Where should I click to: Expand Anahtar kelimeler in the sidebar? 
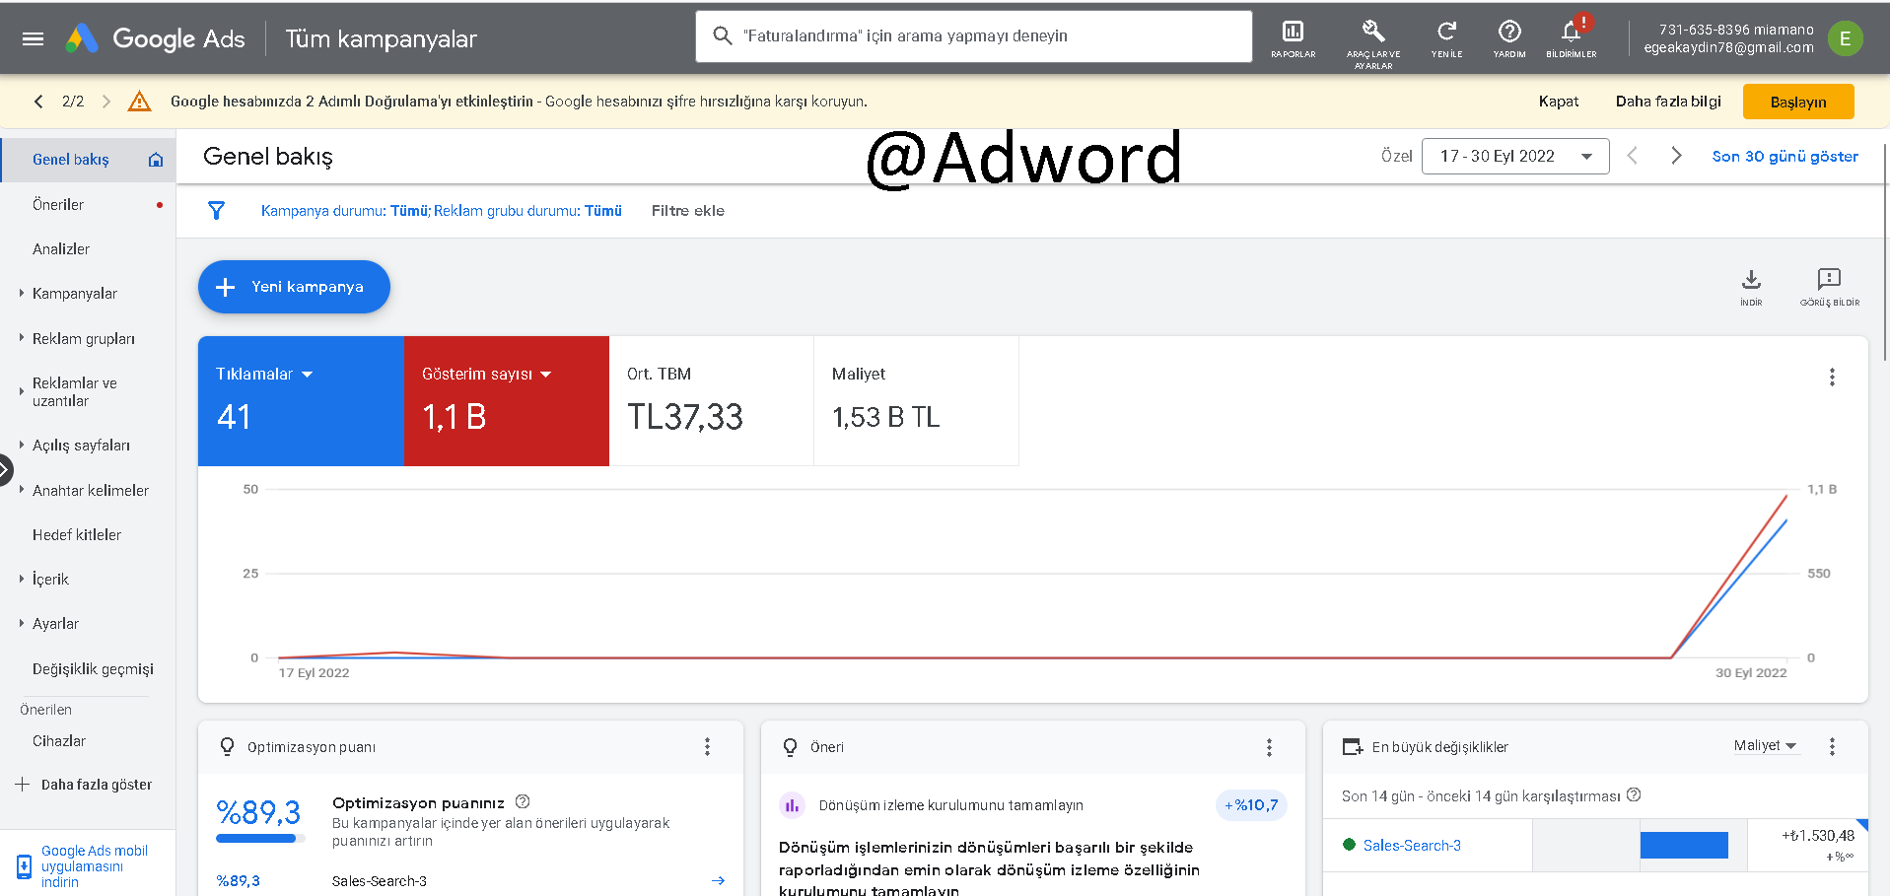pyautogui.click(x=22, y=490)
